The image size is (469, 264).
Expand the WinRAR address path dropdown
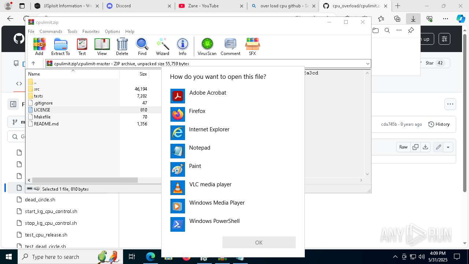click(x=368, y=64)
